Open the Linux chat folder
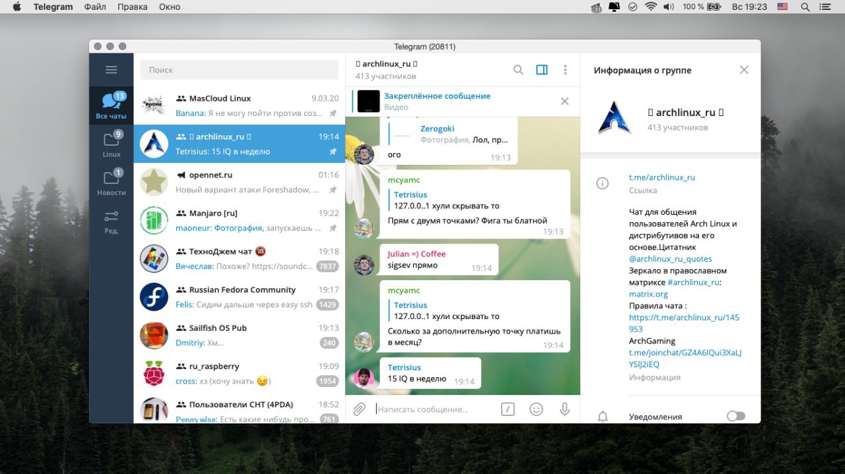Screen dimensions: 845x474 [x=111, y=144]
